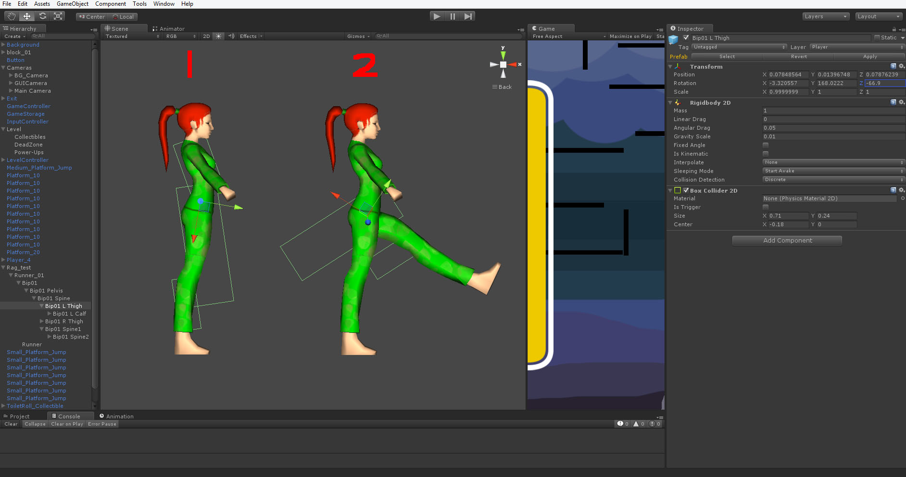Disable Box Collider 2D component checkbox
The width and height of the screenshot is (906, 477).
point(686,190)
